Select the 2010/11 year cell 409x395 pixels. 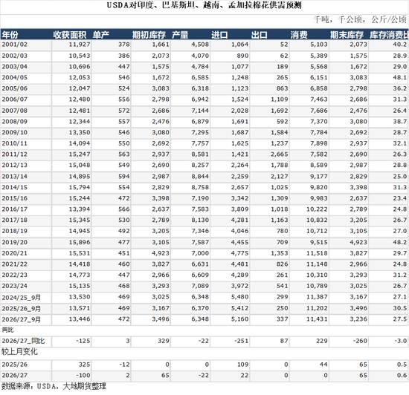pyautogui.click(x=15, y=143)
